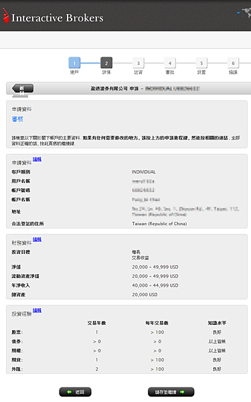Edit the 投資經驗 section via 編輯 link
This screenshot has width=251, height=402.
[37, 310]
